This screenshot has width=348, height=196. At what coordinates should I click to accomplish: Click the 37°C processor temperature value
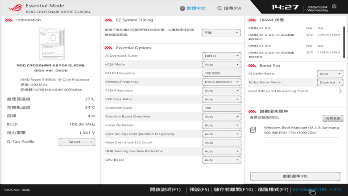(90, 99)
